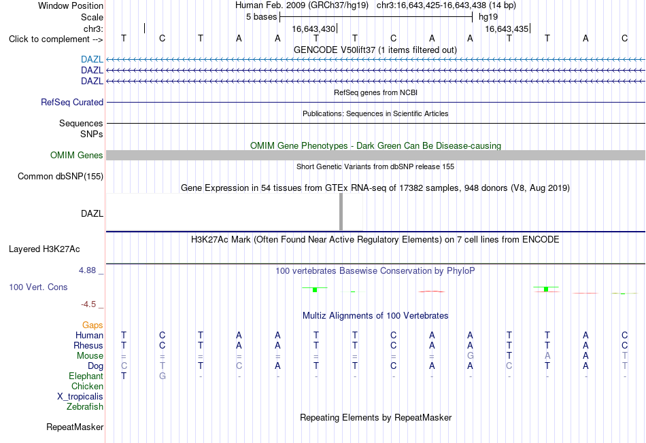This screenshot has width=646, height=443.
Task: Click the Common dbSNP(155) track label
Action: (61, 176)
